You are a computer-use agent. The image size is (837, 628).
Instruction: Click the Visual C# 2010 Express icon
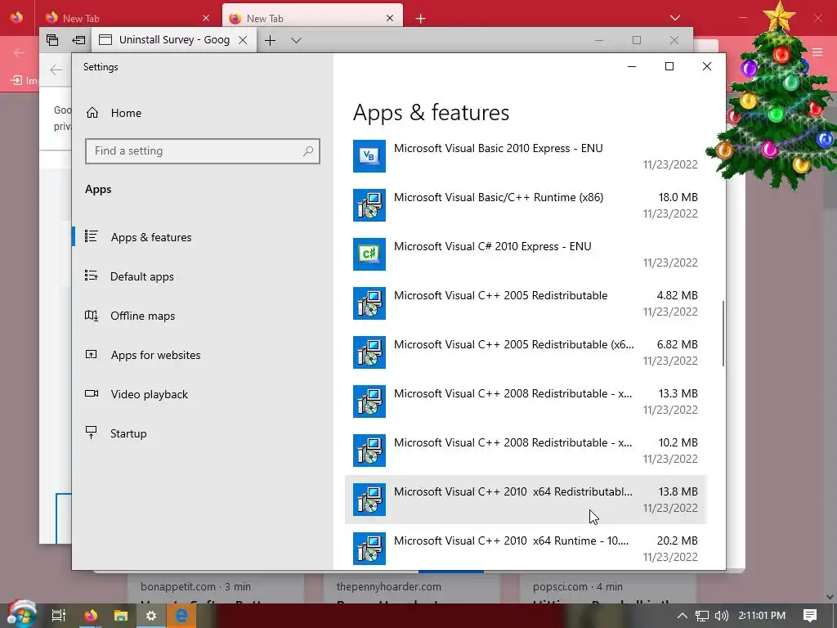[369, 254]
